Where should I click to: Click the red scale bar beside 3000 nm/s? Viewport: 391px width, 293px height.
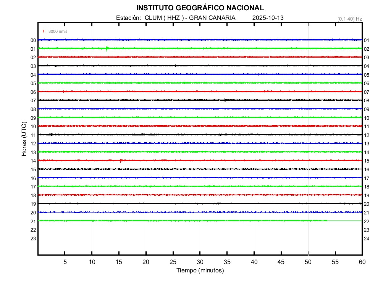[x=44, y=31]
